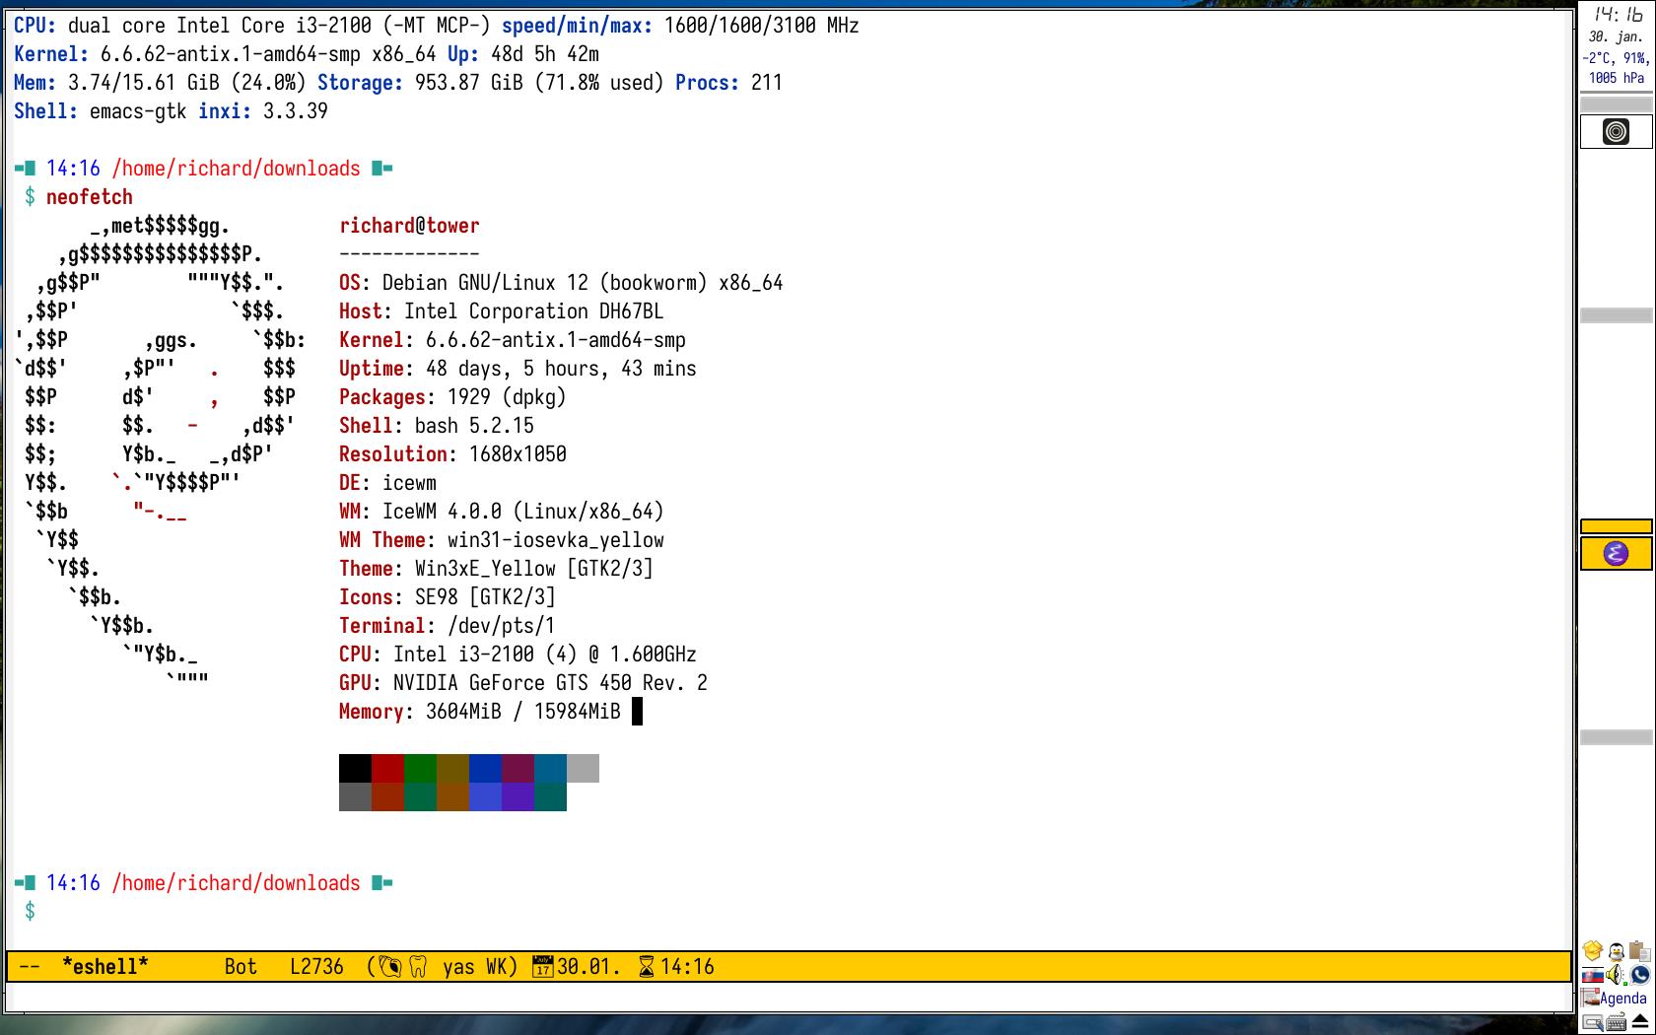Click the yas minor mode indicator
The height and width of the screenshot is (1035, 1656).
(458, 967)
